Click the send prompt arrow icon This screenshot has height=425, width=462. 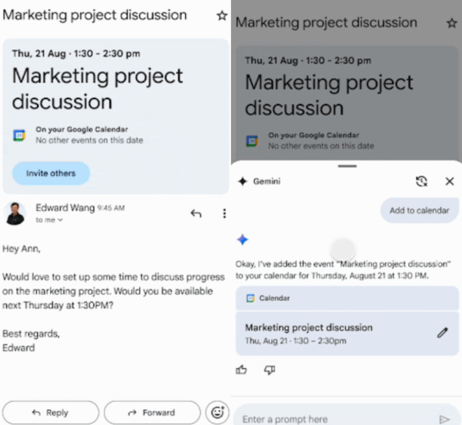pos(445,419)
